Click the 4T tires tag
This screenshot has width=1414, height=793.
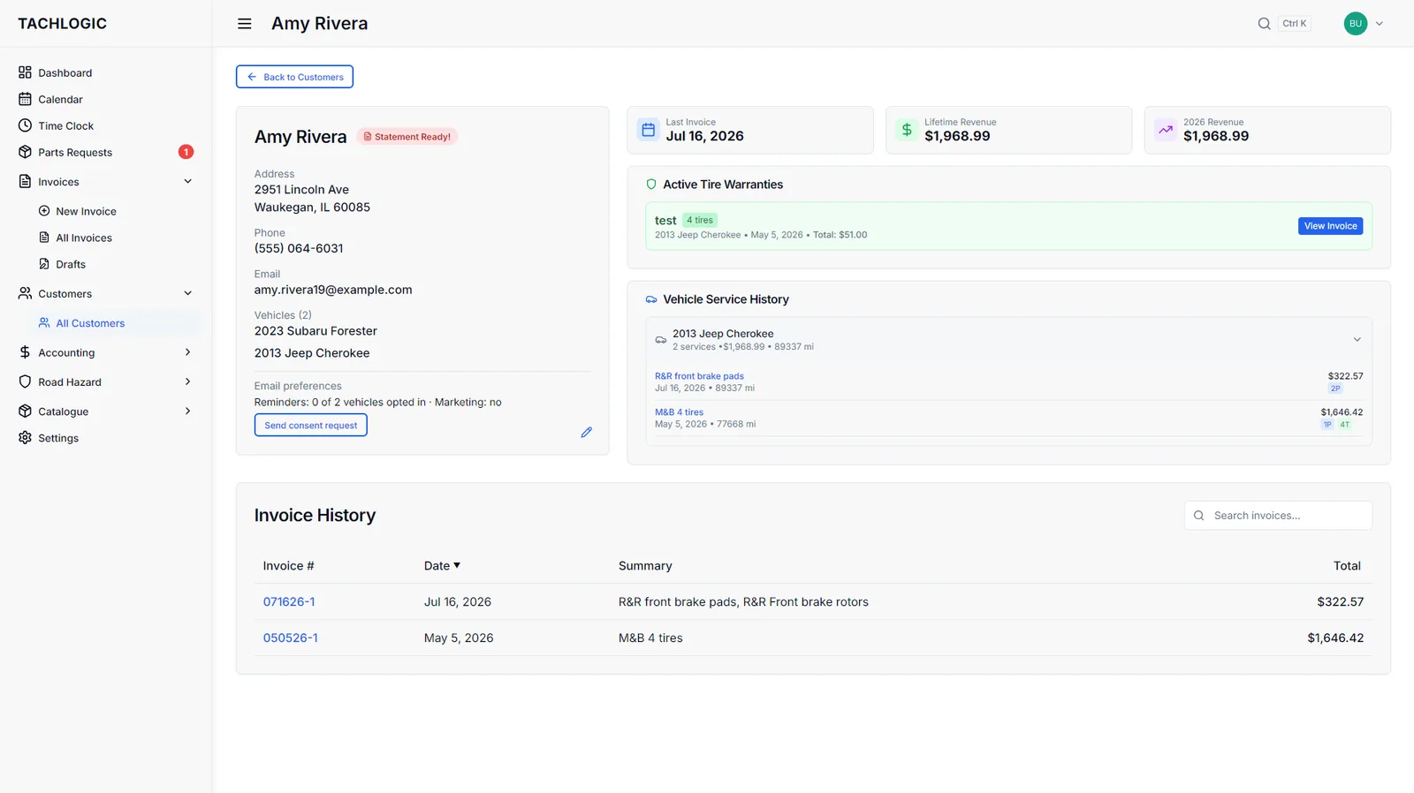point(1344,425)
